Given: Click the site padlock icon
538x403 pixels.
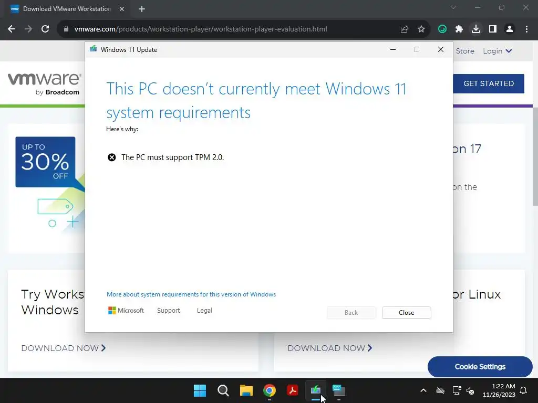Looking at the screenshot, I should [x=66, y=29].
